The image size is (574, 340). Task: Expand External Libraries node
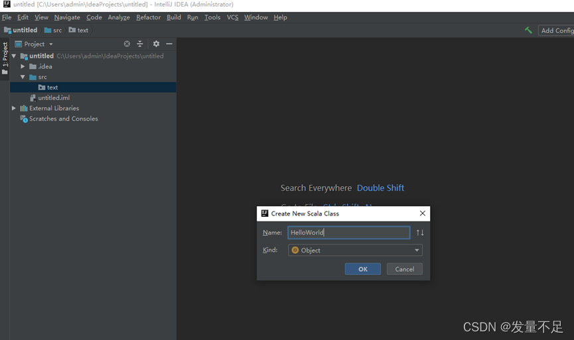[14, 108]
